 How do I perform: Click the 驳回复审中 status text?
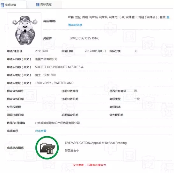coord(72,151)
